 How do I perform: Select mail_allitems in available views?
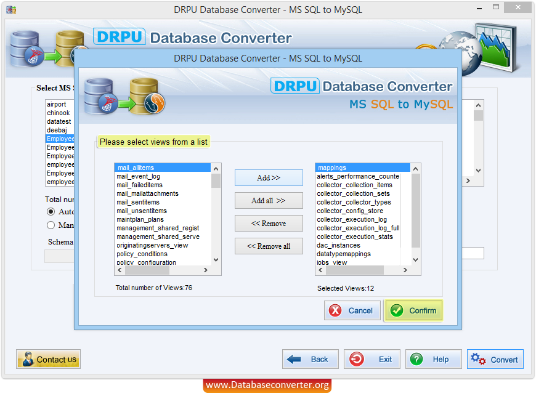click(163, 168)
